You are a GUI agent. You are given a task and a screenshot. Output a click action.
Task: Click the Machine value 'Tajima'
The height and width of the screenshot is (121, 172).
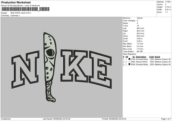[x=140, y=18]
